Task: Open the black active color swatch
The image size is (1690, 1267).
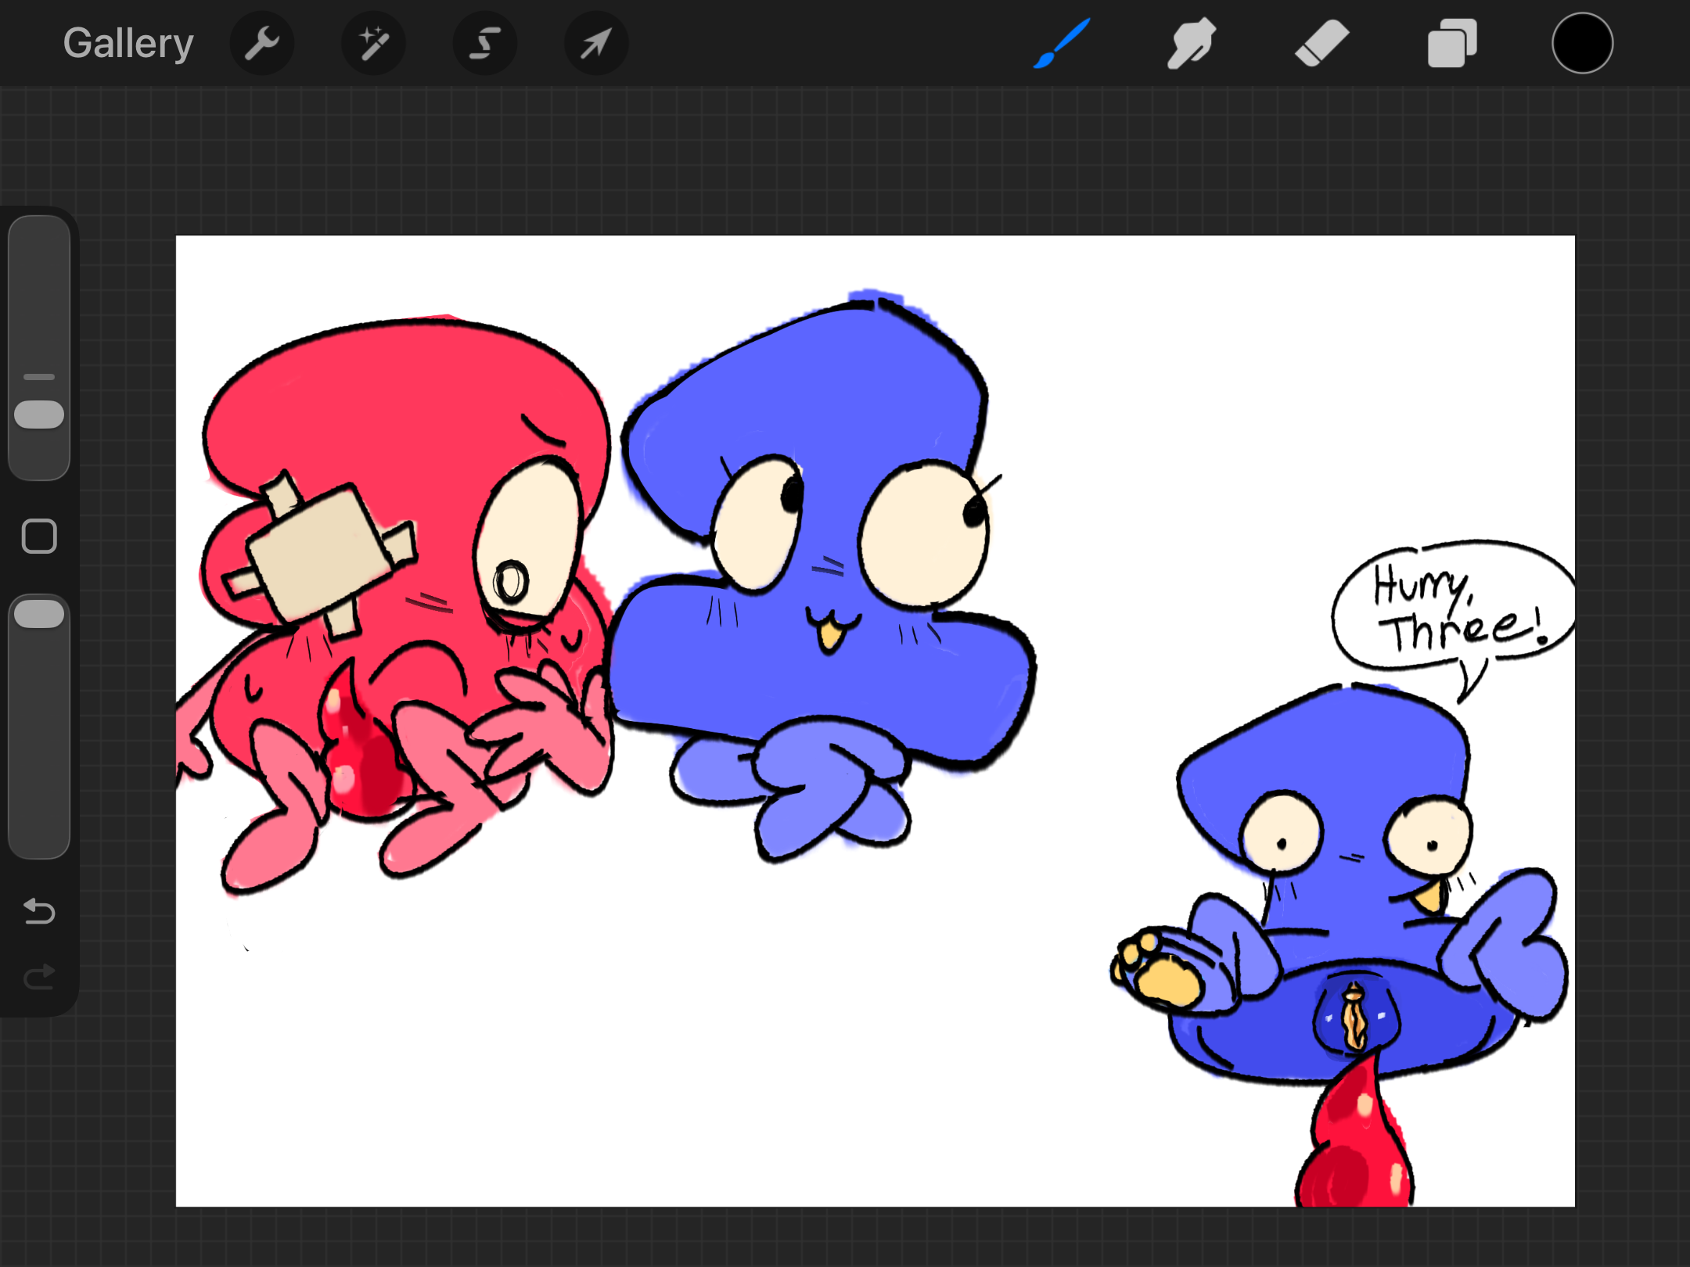Action: [x=1582, y=43]
